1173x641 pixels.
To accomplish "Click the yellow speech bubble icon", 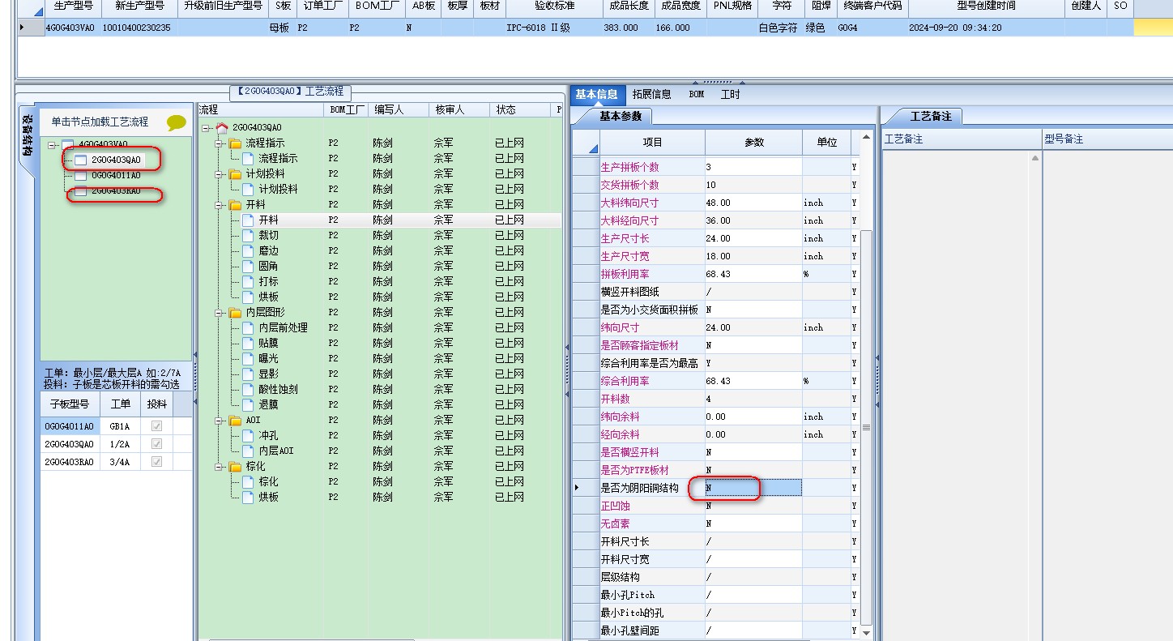I will pyautogui.click(x=176, y=123).
